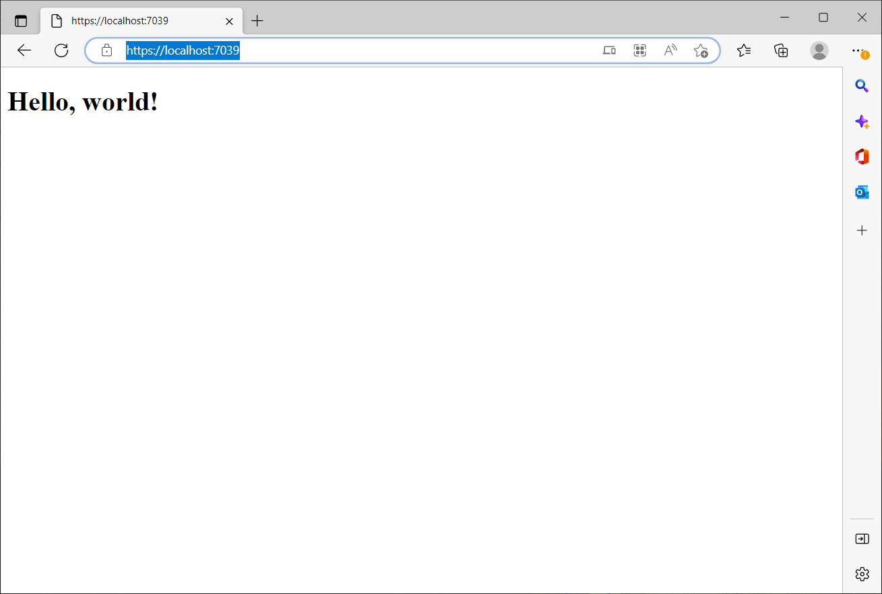This screenshot has height=594, width=882.
Task: Maximize the browser window
Action: 823,17
